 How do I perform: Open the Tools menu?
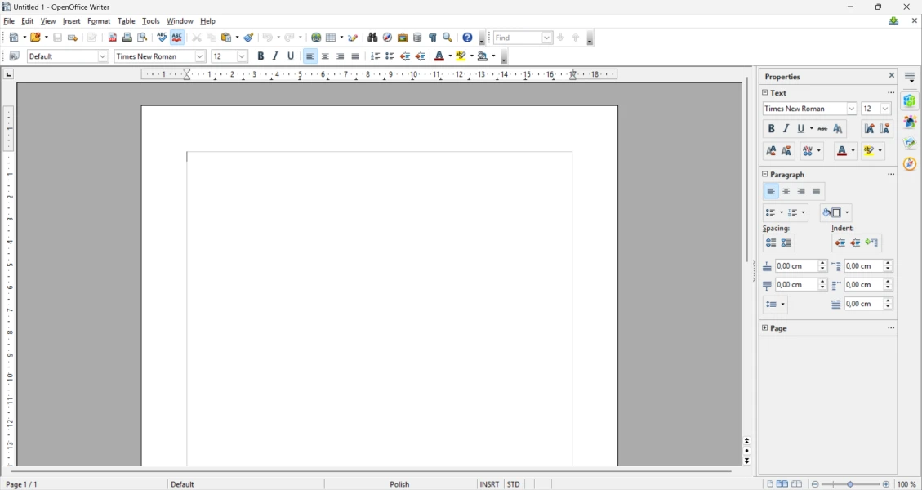151,21
